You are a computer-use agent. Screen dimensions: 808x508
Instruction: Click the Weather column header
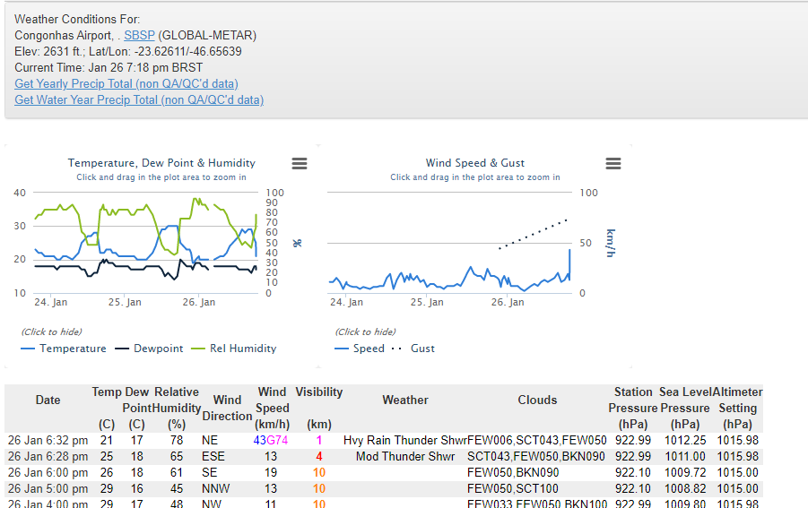pos(405,400)
